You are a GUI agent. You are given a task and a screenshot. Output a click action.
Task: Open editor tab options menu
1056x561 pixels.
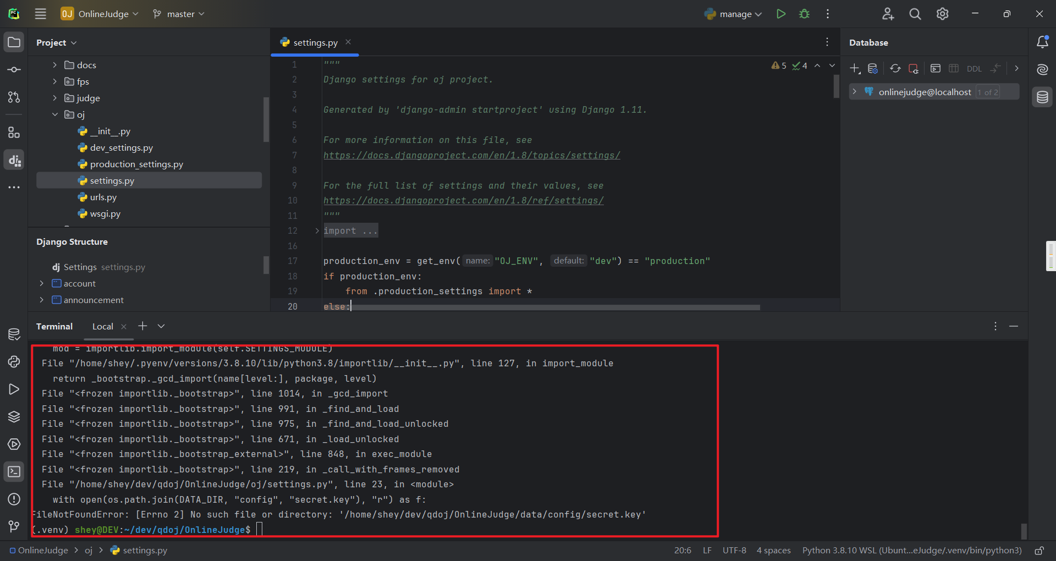pyautogui.click(x=827, y=42)
